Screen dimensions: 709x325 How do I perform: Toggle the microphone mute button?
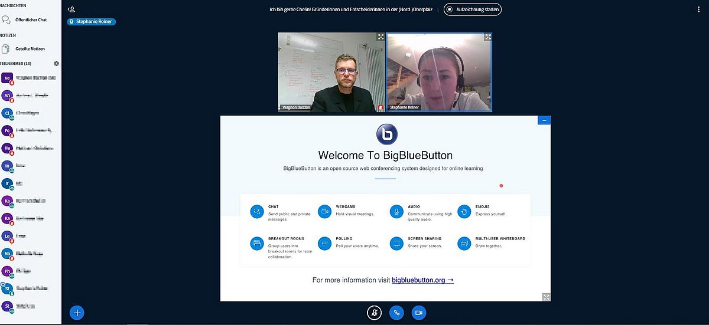click(x=373, y=313)
